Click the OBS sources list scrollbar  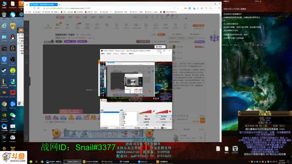(138, 119)
